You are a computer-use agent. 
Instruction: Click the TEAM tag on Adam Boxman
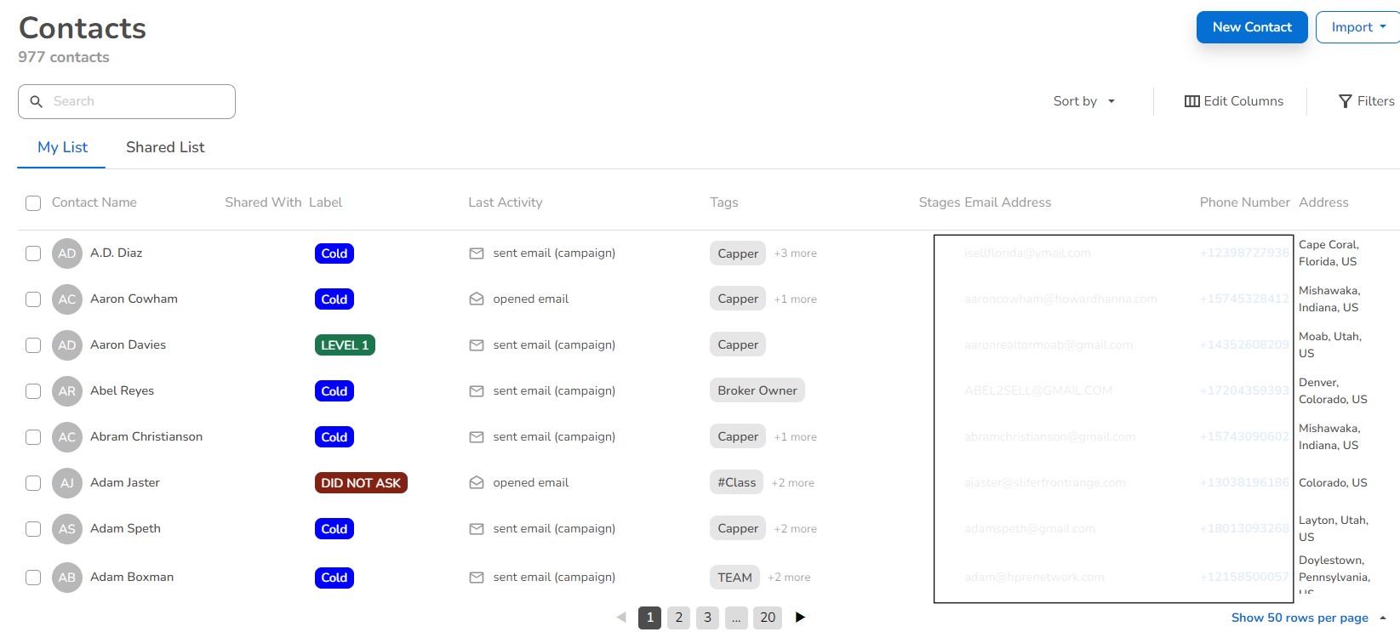coord(734,578)
